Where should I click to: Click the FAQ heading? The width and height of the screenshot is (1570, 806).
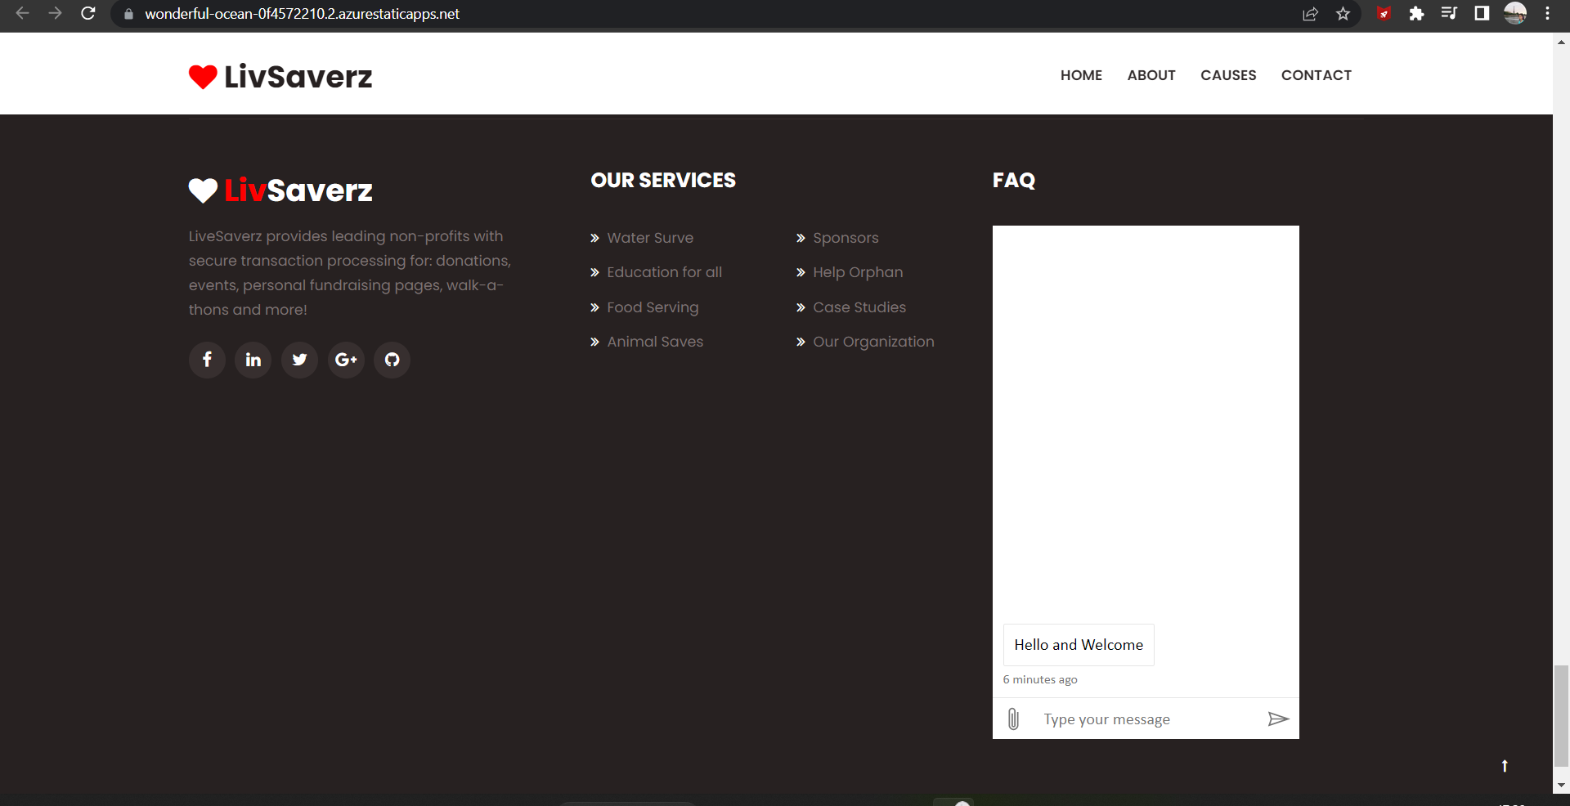[1014, 181]
